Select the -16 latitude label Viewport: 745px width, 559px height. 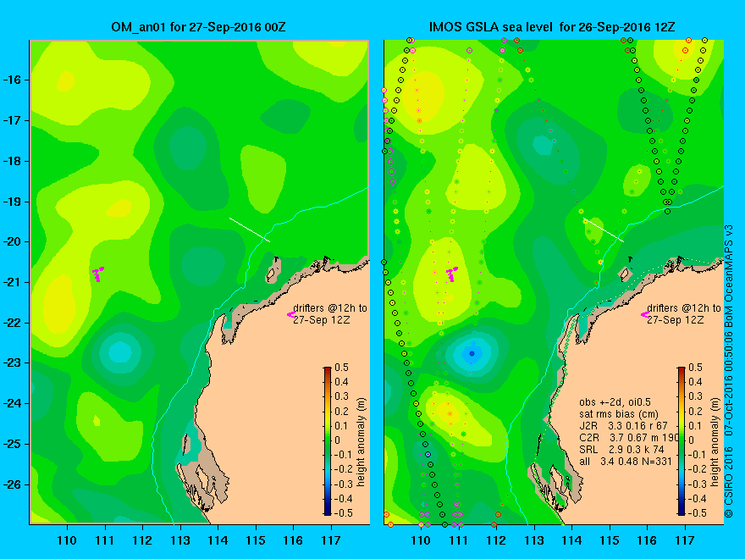click(14, 80)
